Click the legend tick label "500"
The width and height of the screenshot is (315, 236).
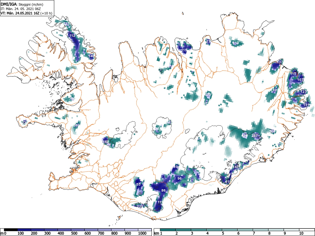pyautogui.click(x=74, y=233)
